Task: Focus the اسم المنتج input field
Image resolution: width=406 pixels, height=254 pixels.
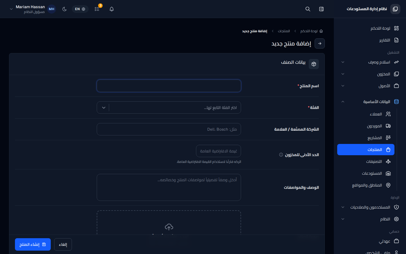Action: pyautogui.click(x=169, y=86)
